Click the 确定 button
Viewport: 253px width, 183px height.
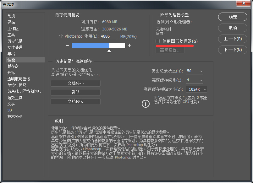point(233,17)
